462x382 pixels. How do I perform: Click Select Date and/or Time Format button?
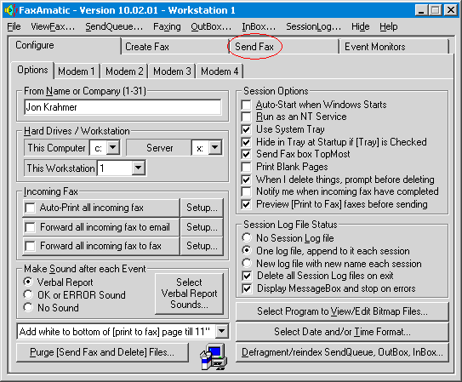(x=342, y=332)
